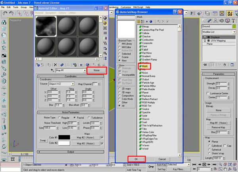This screenshot has width=238, height=172.
Task: Open the Source Object XYZ dropdown
Action: pos(73,84)
